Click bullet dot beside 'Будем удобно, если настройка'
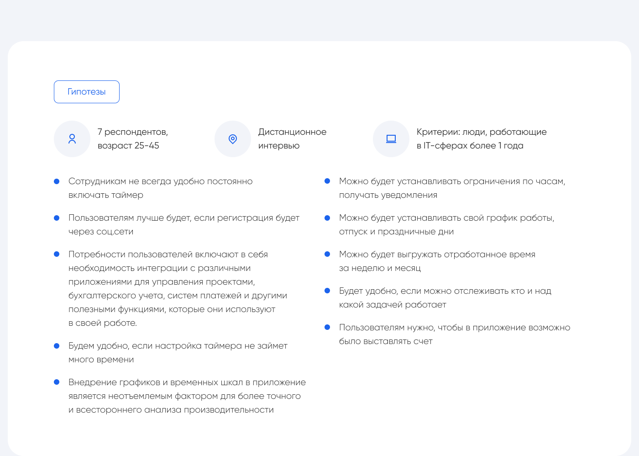The image size is (639, 456). click(57, 346)
